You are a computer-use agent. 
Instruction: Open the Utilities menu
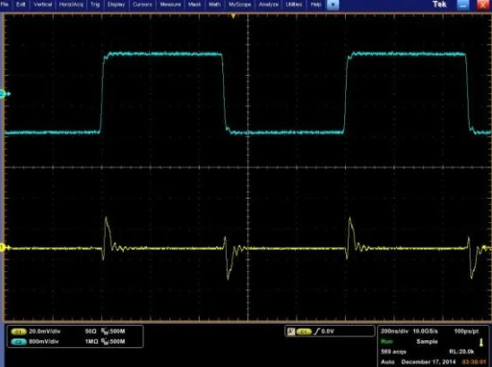pyautogui.click(x=294, y=4)
